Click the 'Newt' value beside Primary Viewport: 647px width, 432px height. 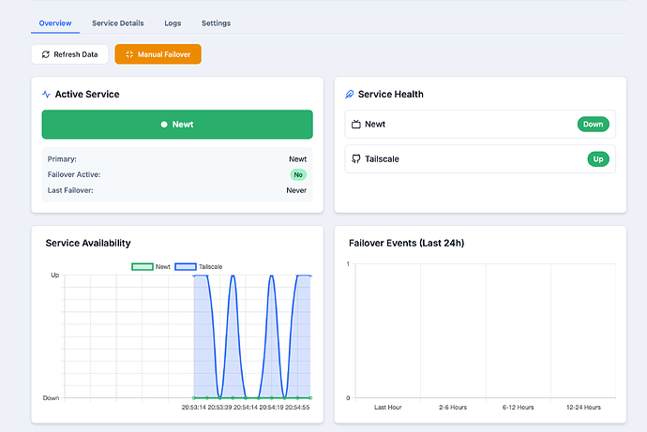tap(297, 159)
